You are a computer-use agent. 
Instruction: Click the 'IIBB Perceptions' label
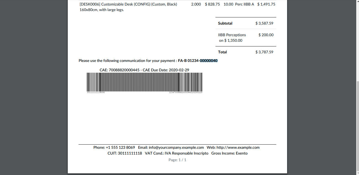[232, 35]
